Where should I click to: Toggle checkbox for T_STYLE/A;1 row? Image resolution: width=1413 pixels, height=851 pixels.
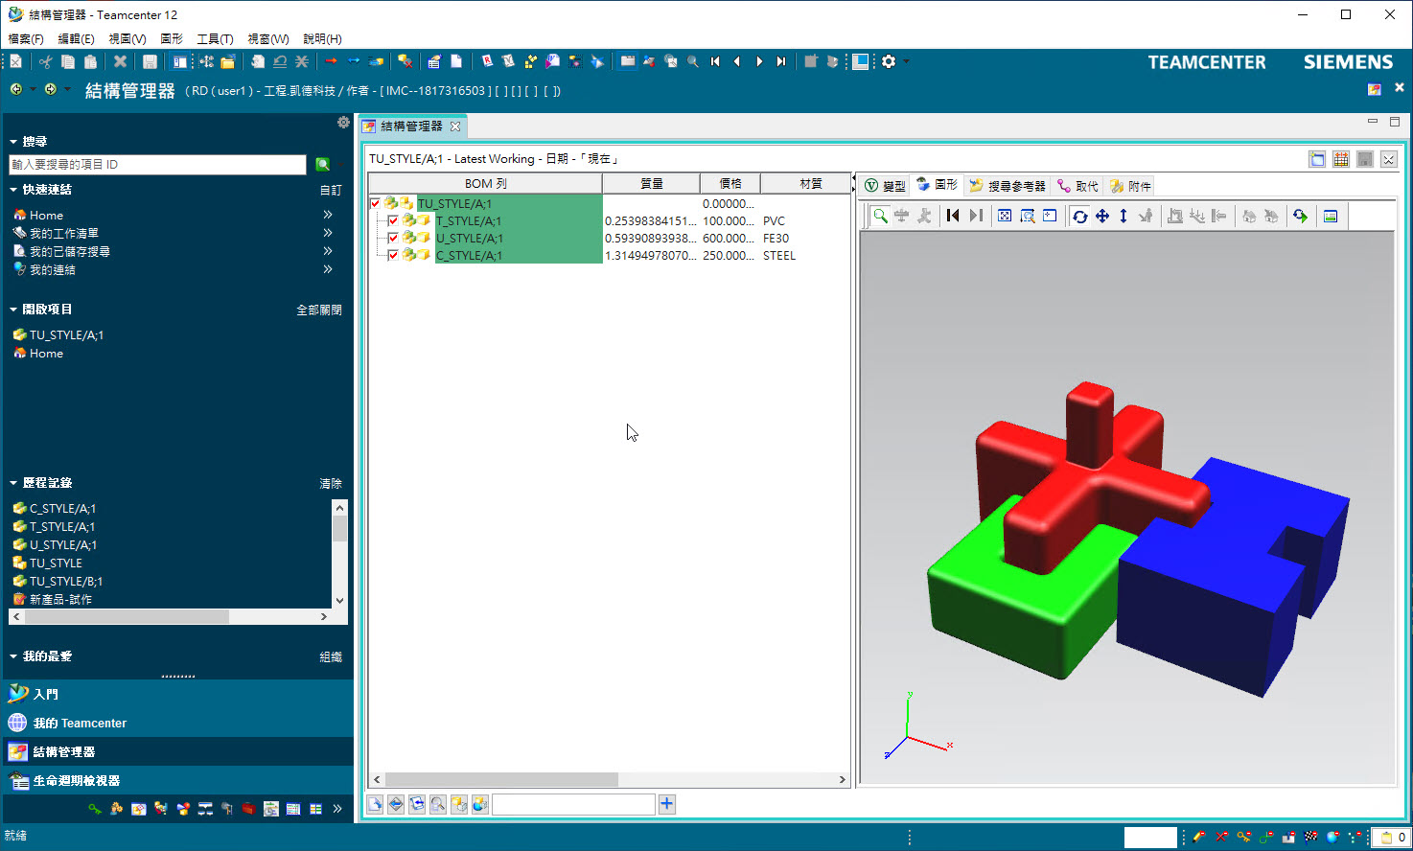pyautogui.click(x=392, y=220)
